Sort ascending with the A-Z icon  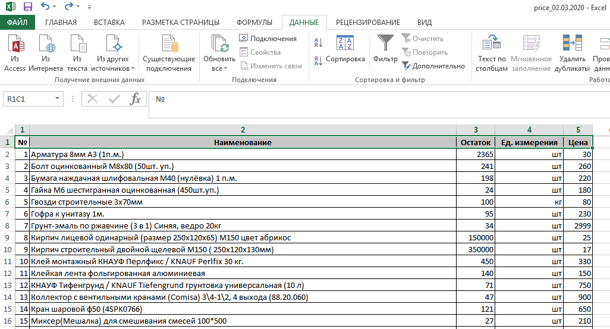(317, 43)
